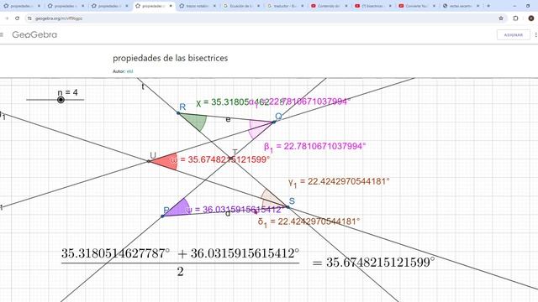Click the beige angle sector at S
538x302 pixels.
[x=272, y=200]
